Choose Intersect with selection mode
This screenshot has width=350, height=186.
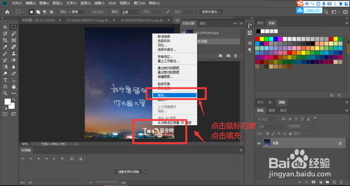[51, 12]
